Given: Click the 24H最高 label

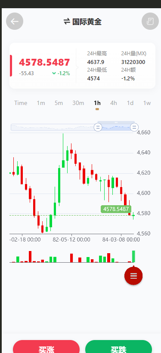Looking at the screenshot, I should (97, 54).
